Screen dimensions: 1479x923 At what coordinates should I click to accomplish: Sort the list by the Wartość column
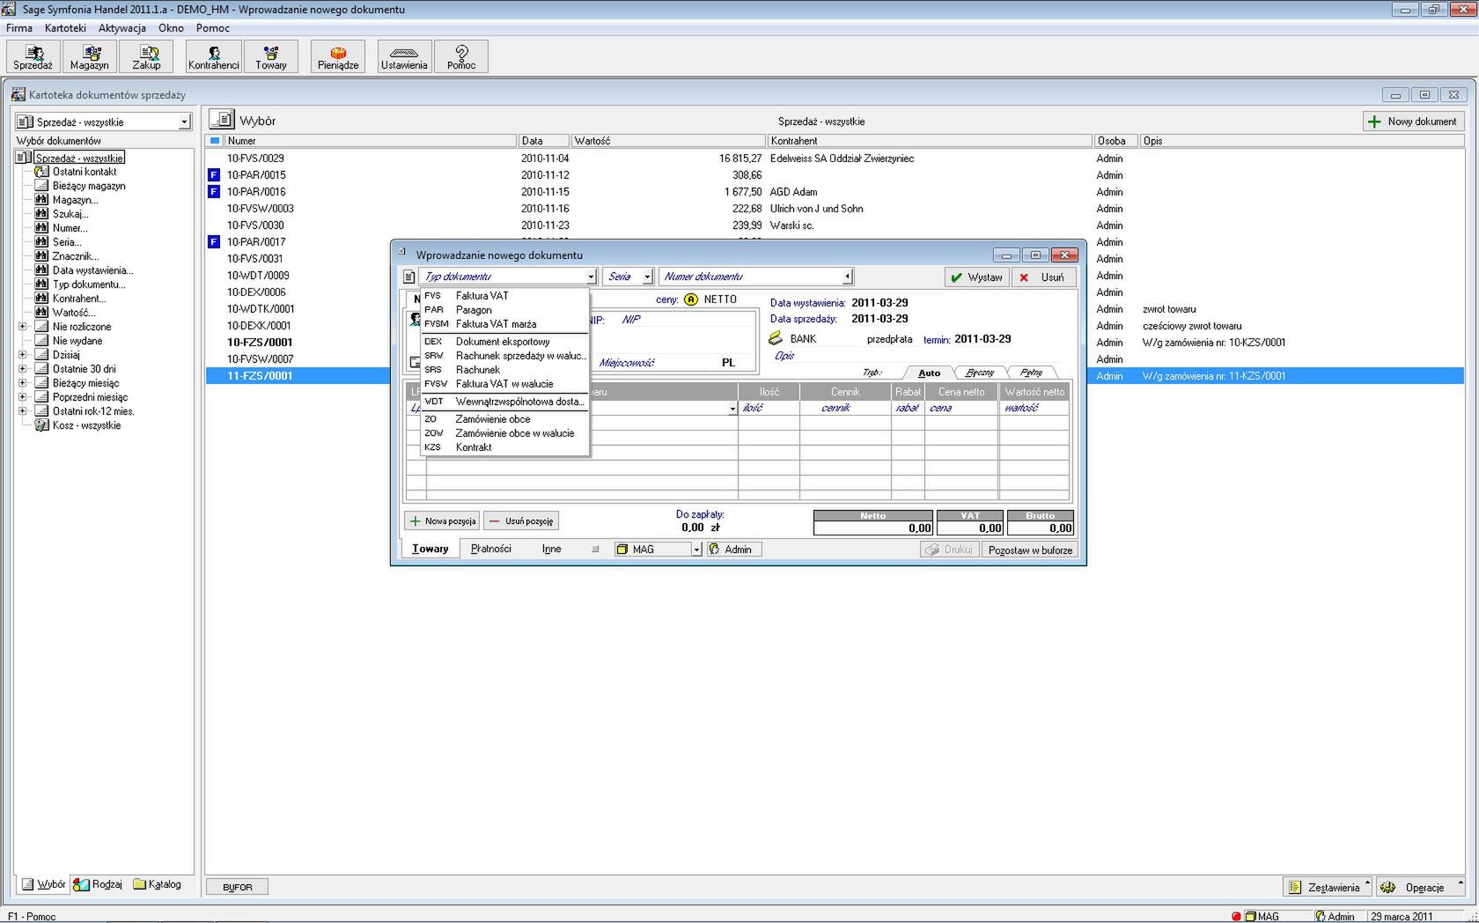668,141
